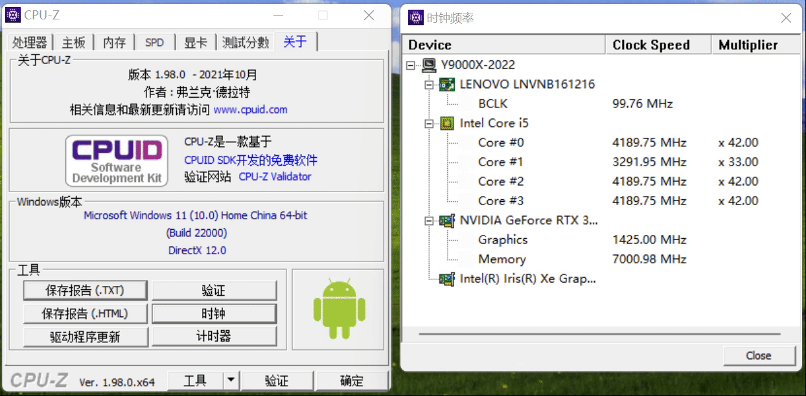Image resolution: width=806 pixels, height=396 pixels.
Task: Switch to the 内存 tab
Action: [115, 43]
